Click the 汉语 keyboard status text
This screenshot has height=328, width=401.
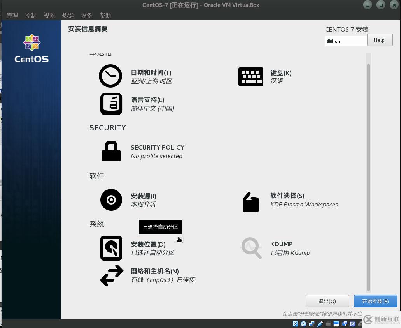[x=277, y=81]
